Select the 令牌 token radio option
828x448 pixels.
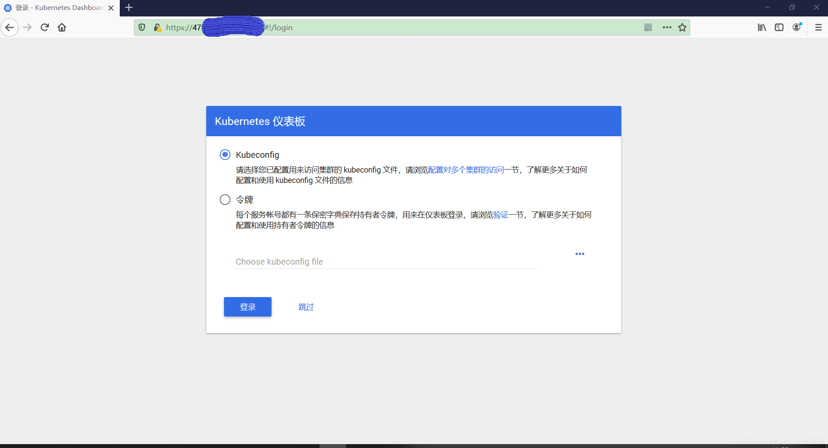click(225, 200)
